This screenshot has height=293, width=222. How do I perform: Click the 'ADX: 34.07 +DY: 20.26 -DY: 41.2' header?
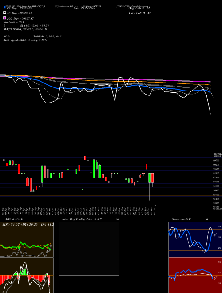tap(28, 224)
